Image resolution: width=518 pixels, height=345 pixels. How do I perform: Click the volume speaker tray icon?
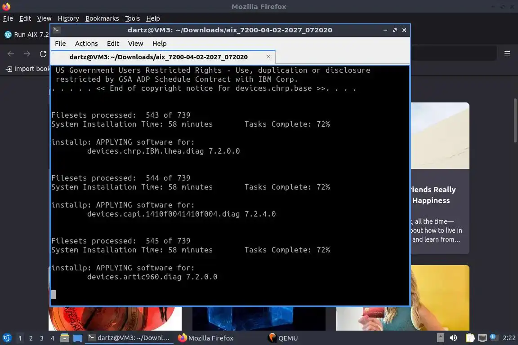(x=453, y=338)
